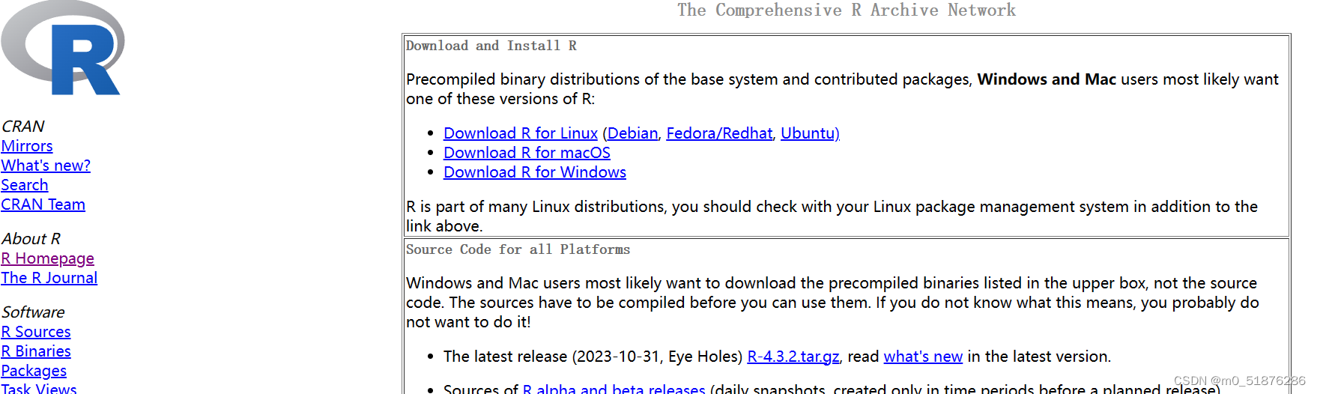Click Download R for Windows
Viewport: 1317px width, 394px height.
(x=535, y=172)
